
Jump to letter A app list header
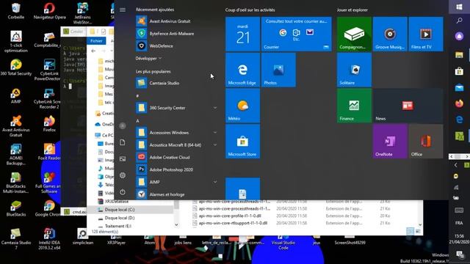[137, 121]
